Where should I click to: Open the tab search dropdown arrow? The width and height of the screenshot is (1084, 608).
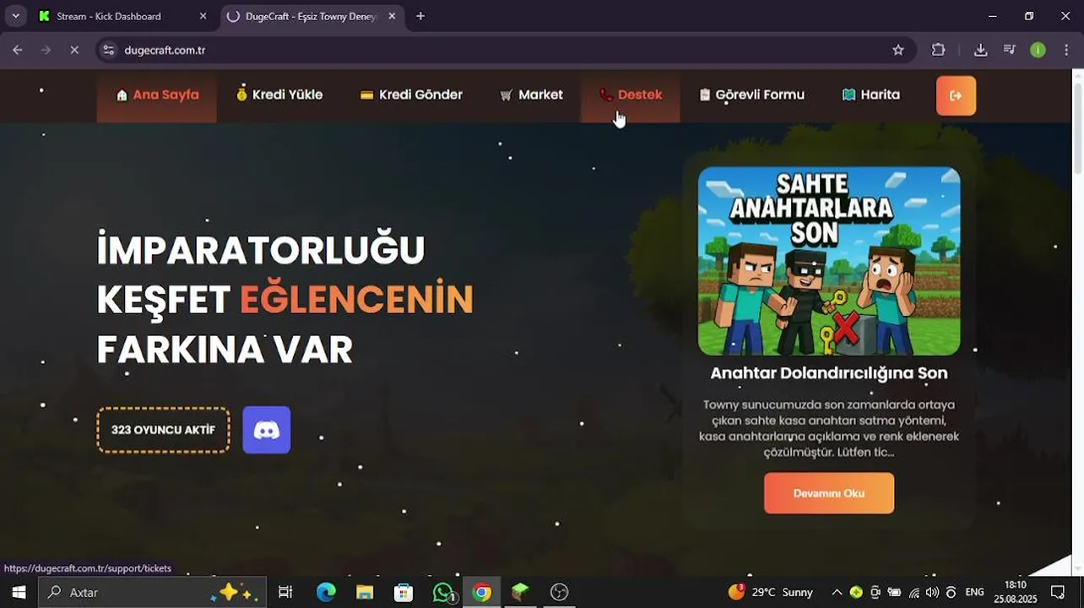coord(15,16)
